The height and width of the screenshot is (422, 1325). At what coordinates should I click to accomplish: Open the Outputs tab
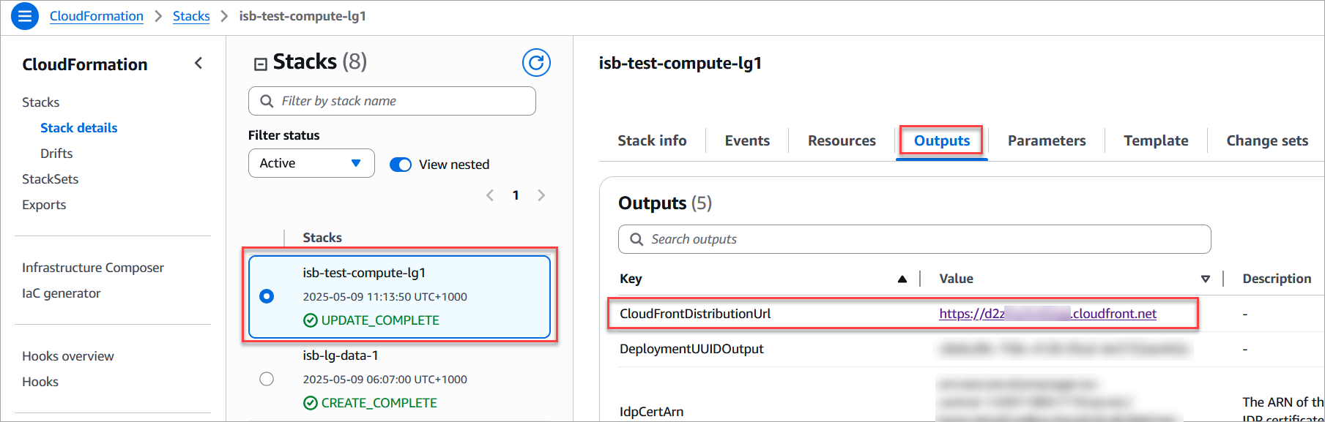pyautogui.click(x=942, y=140)
